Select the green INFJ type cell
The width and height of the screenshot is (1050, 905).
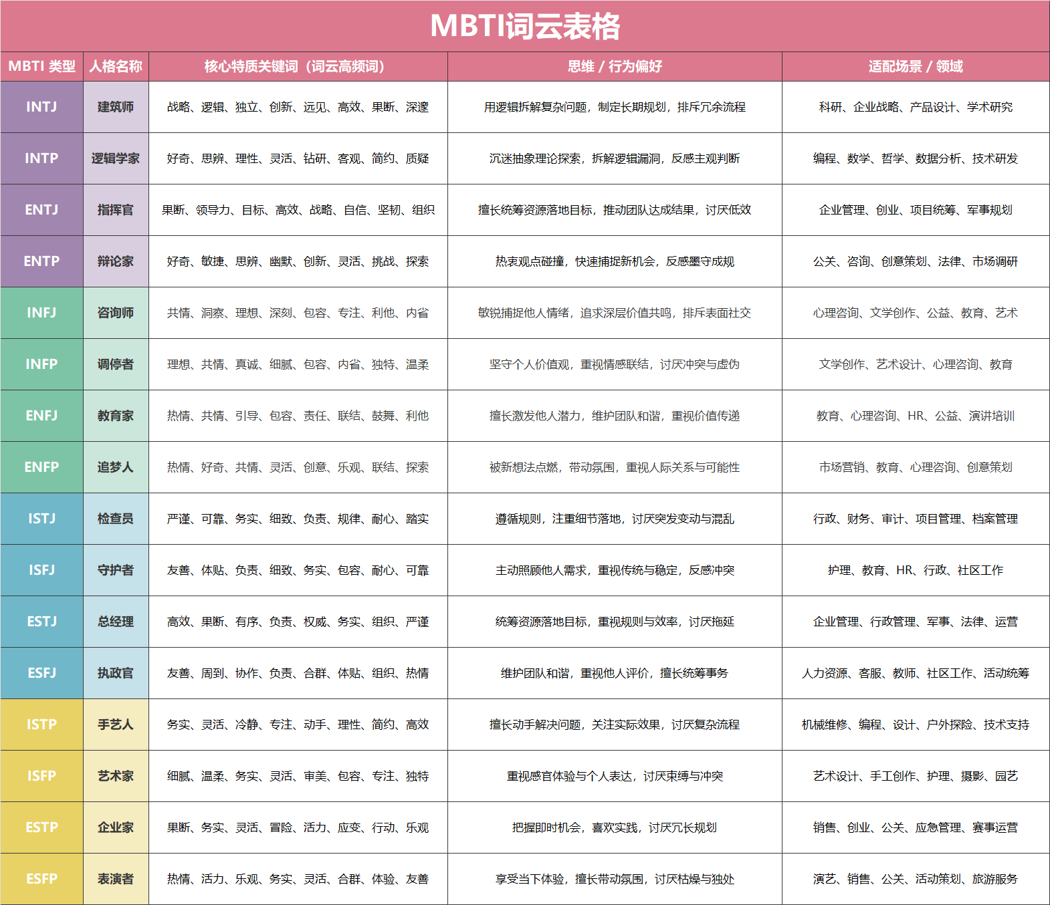[x=41, y=313]
